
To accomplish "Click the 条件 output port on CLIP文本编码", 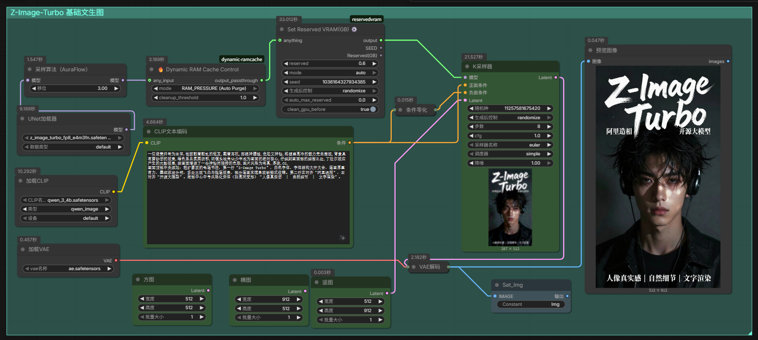I will (349, 143).
